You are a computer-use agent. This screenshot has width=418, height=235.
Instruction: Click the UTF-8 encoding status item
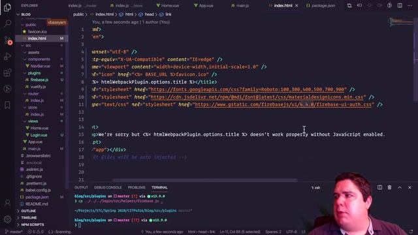click(291, 232)
